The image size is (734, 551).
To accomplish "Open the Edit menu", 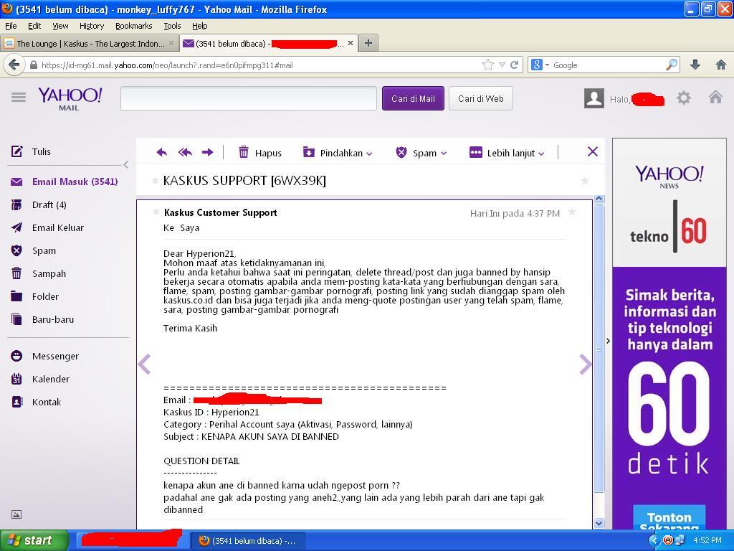I will point(34,26).
